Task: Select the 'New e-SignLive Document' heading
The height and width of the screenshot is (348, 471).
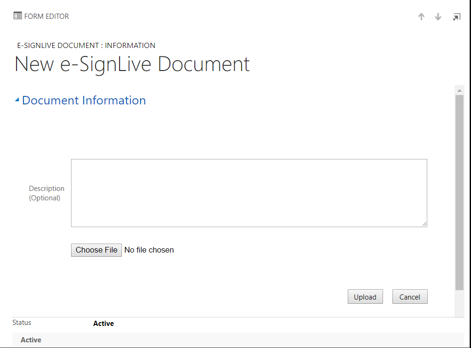Action: coord(132,64)
